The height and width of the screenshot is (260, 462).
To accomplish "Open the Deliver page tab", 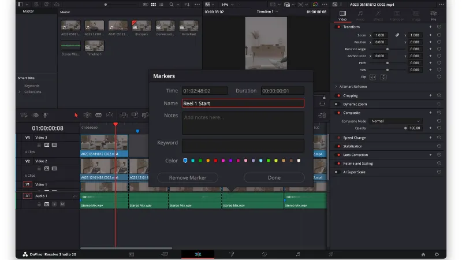I will 331,254.
